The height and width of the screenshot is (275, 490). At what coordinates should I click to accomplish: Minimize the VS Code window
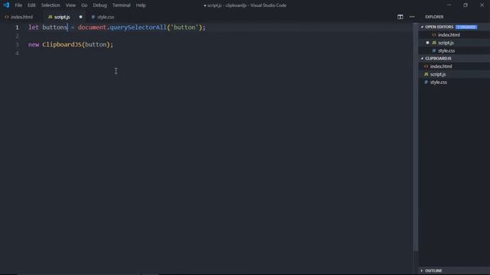coord(449,5)
